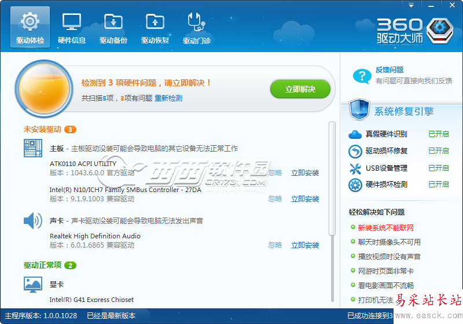Click the 未安装驱动 count badge 3

pyautogui.click(x=70, y=130)
